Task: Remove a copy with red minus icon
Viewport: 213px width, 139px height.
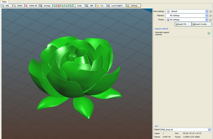Action: point(59,6)
